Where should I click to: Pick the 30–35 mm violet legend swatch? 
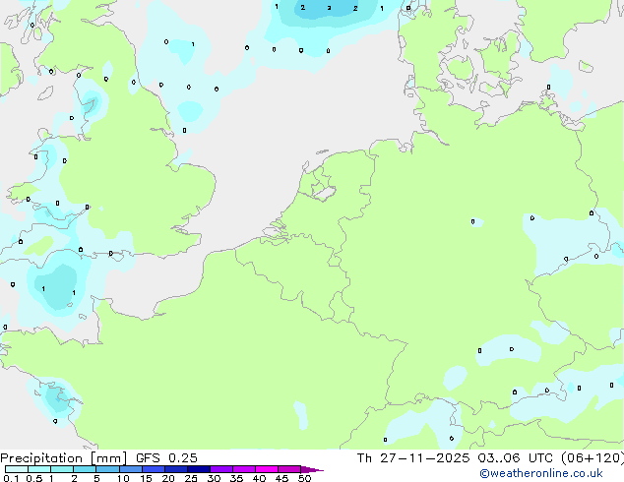221,469
